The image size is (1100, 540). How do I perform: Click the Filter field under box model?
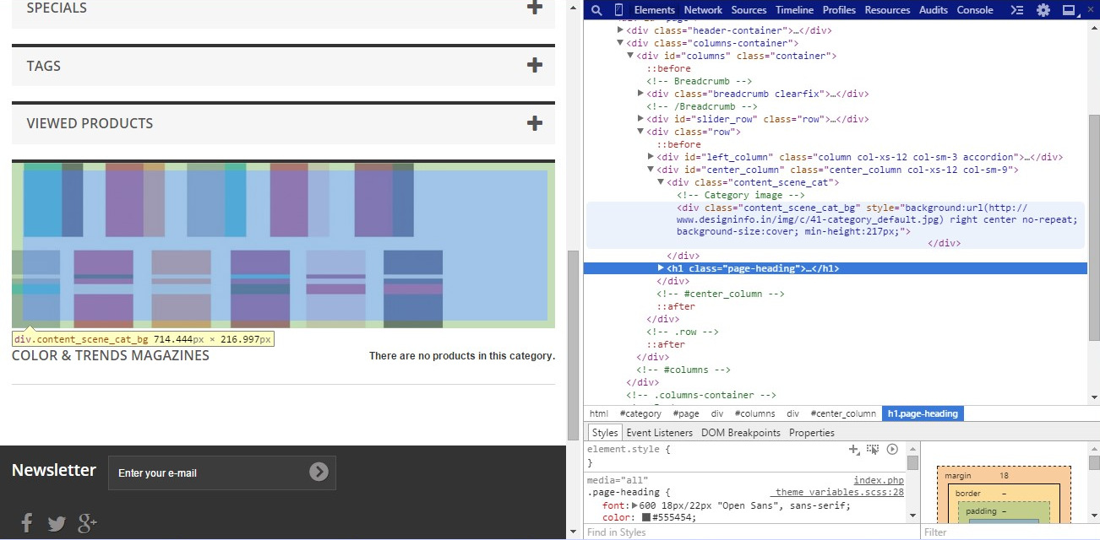1010,532
